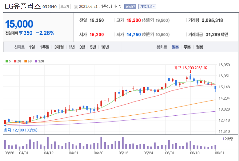Click the 시가 value 15,200
The width and height of the screenshot is (239, 161).
(x=96, y=35)
